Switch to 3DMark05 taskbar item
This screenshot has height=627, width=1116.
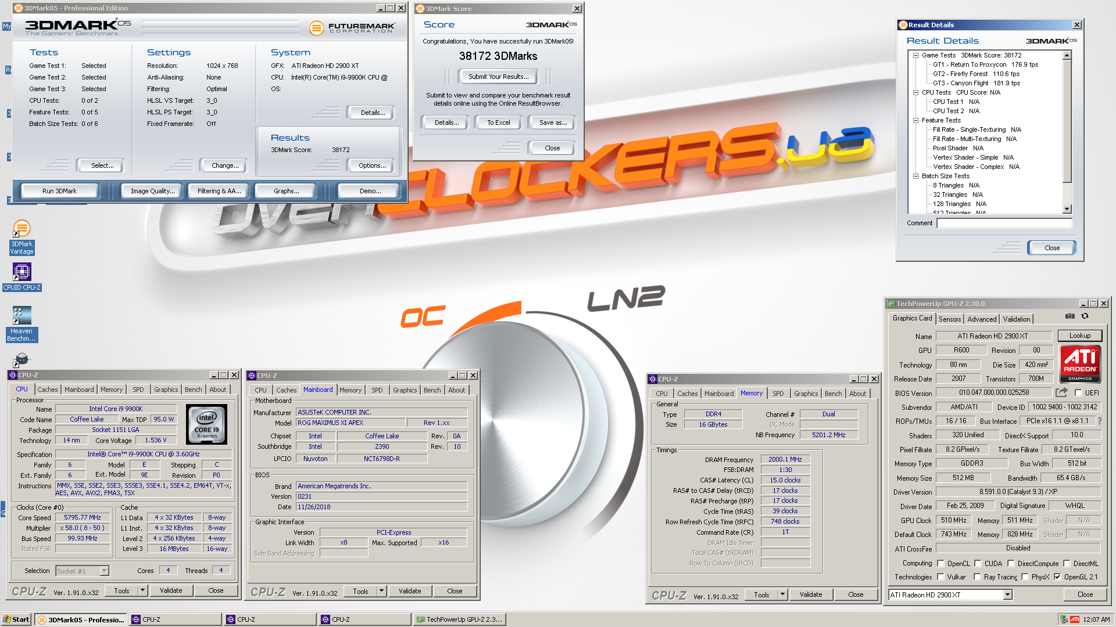[81, 619]
